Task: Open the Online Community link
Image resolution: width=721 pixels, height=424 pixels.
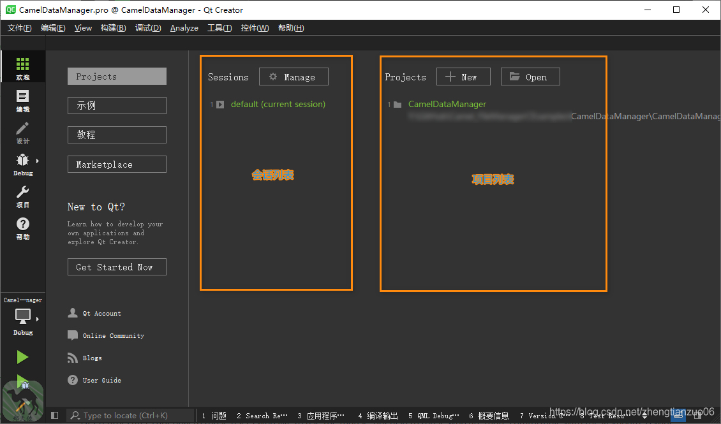Action: (x=114, y=336)
